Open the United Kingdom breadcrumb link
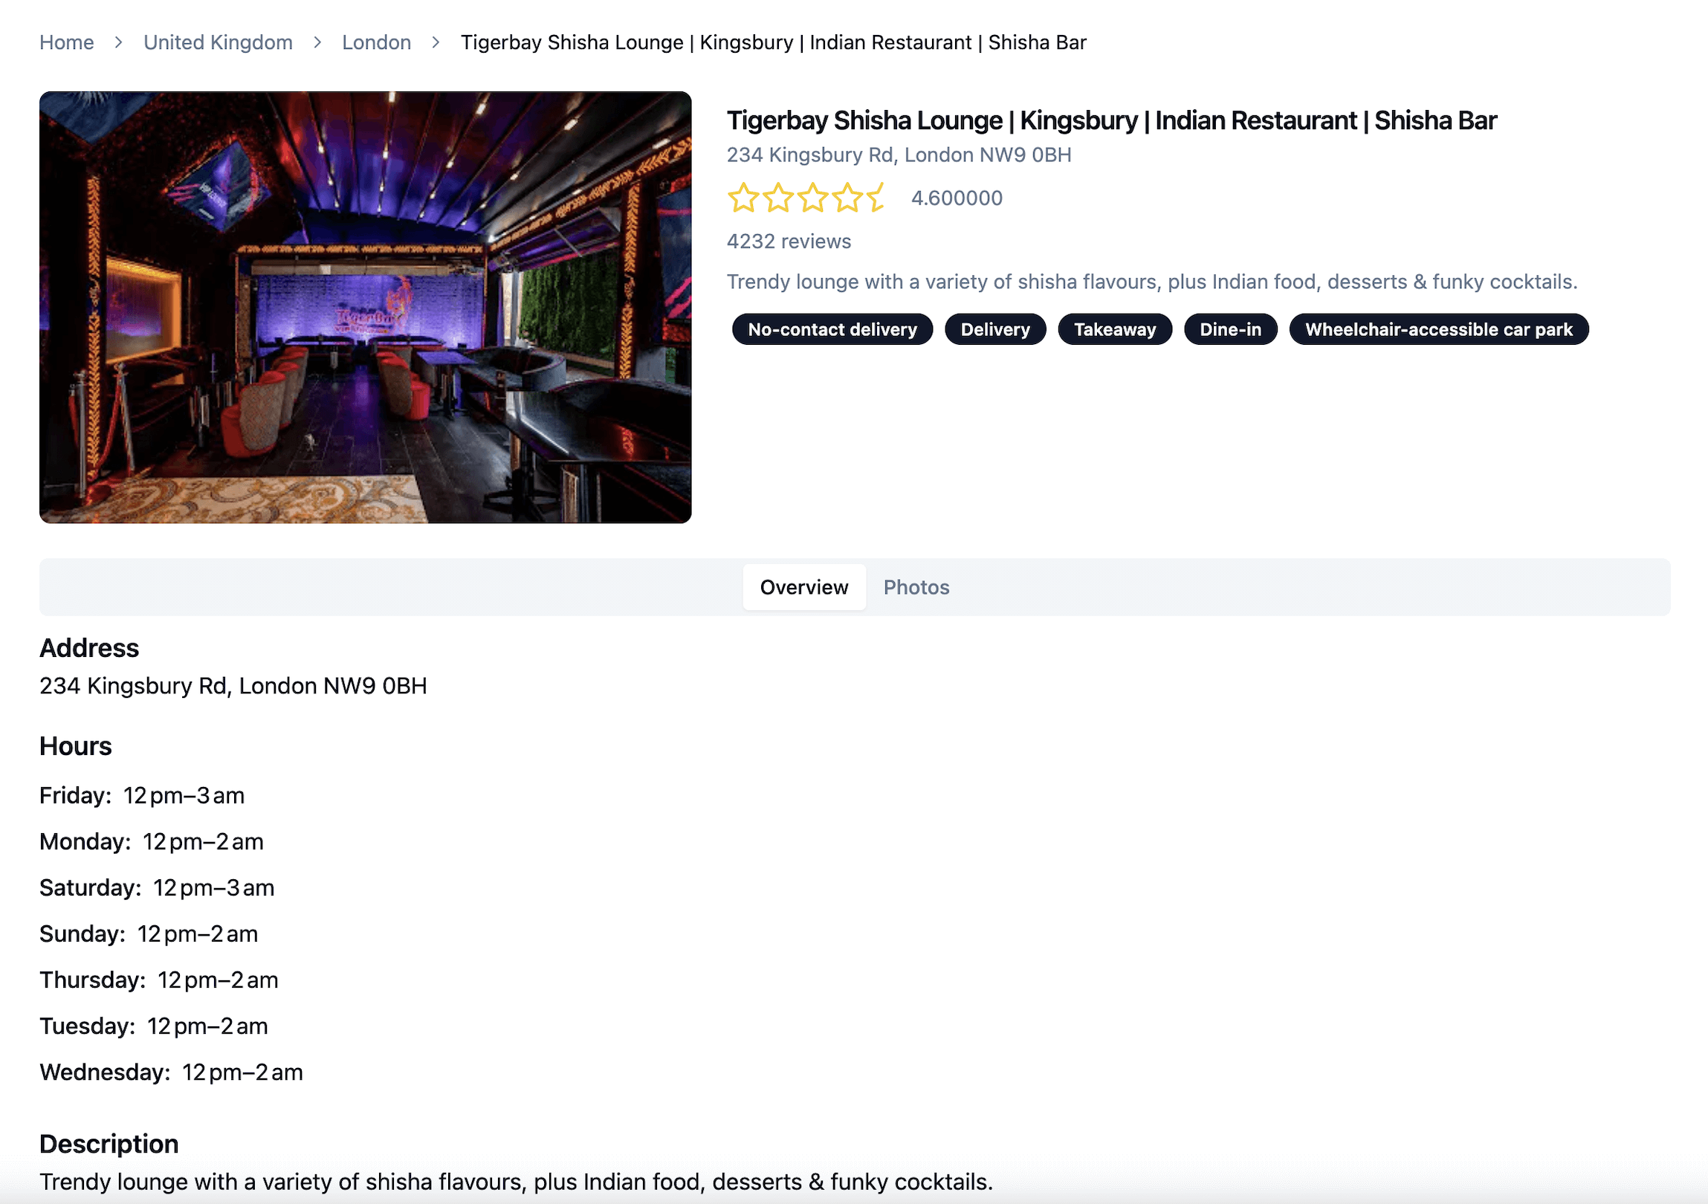The height and width of the screenshot is (1204, 1708). pos(218,42)
